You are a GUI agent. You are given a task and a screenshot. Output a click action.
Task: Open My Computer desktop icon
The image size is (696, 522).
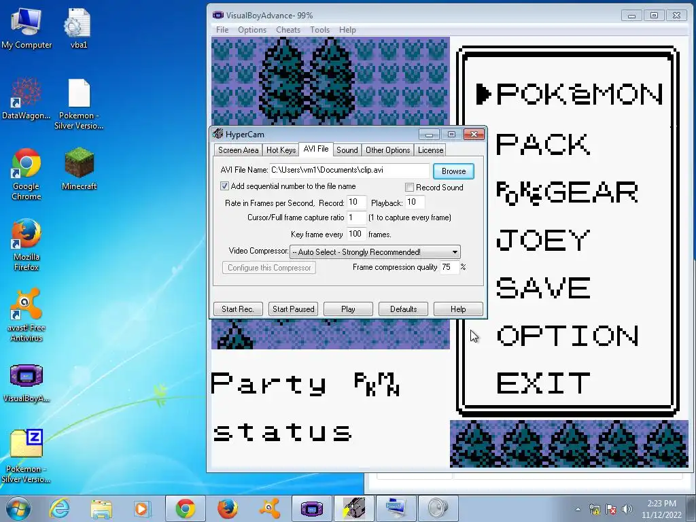(x=26, y=29)
